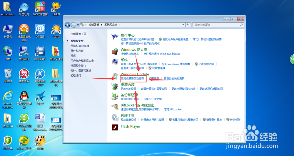Open 外观和个性化 category
The width and height of the screenshot is (294, 156).
click(x=78, y=65)
